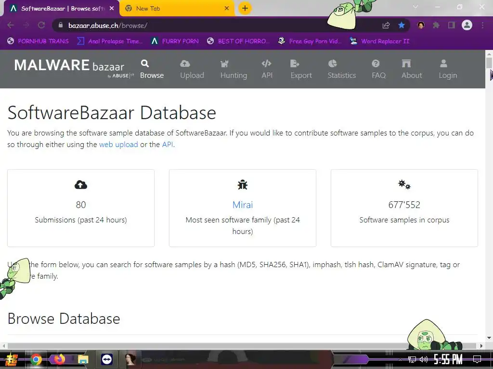493x369 pixels.
Task: Open the volume control in tray
Action: click(x=424, y=359)
